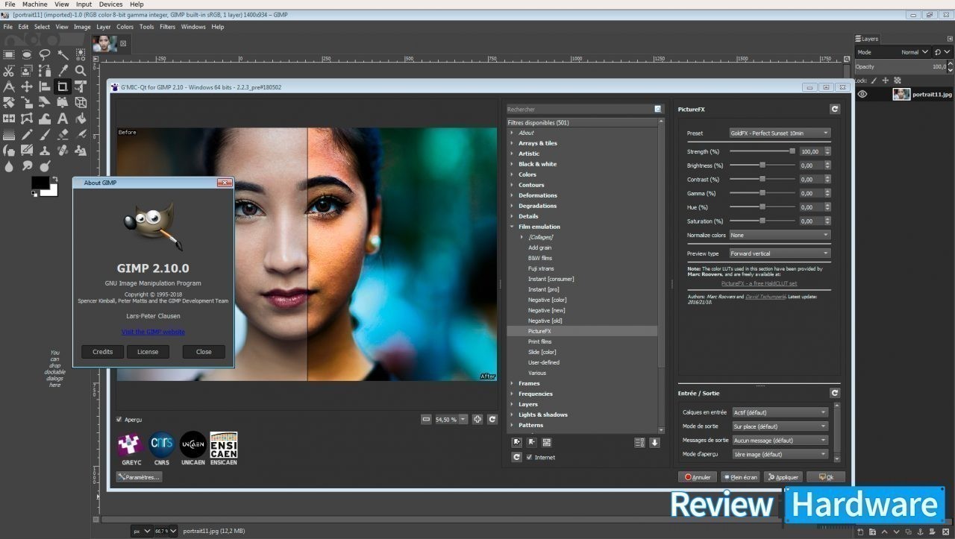The width and height of the screenshot is (955, 539).
Task: Select the Text tool
Action: pos(63,119)
